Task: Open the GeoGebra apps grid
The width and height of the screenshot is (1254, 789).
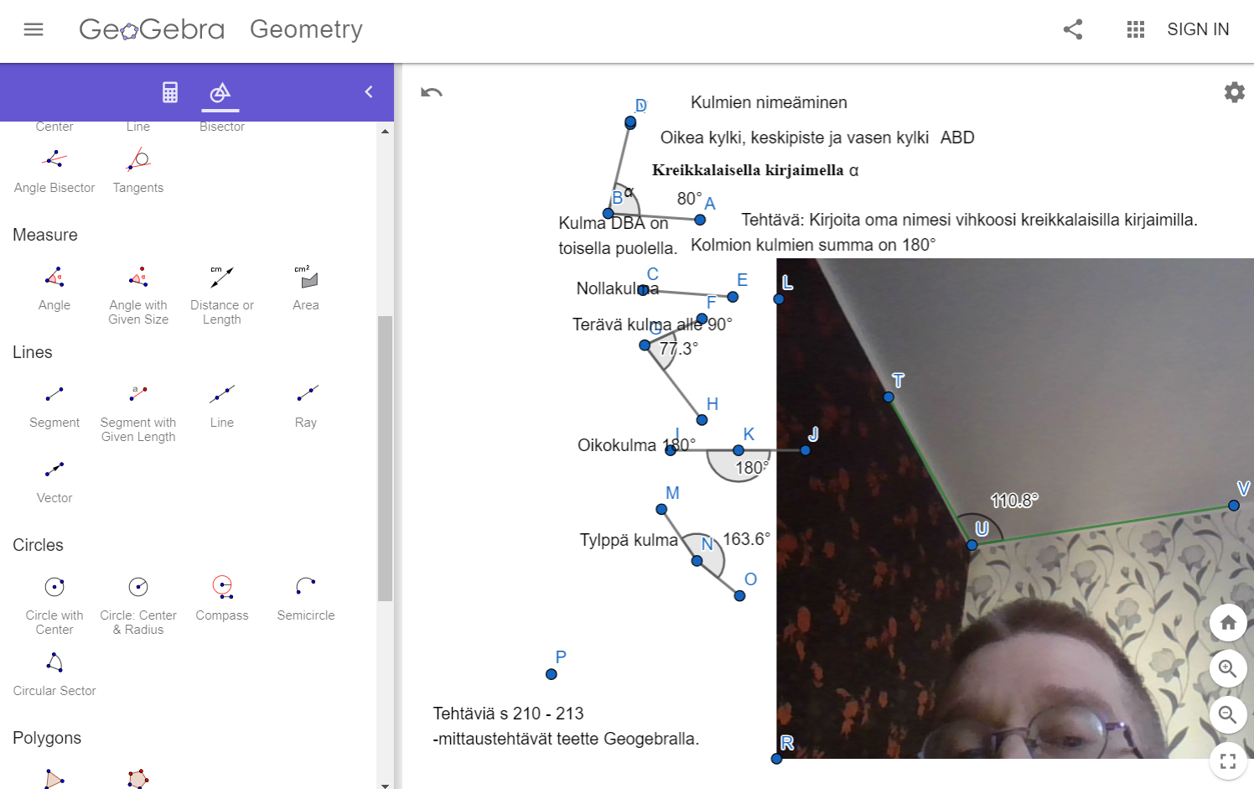Action: click(1136, 29)
